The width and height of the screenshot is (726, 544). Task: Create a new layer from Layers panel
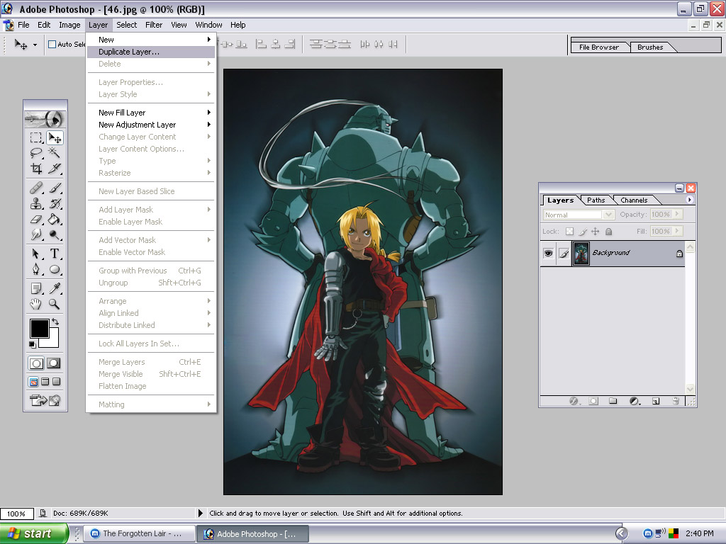click(x=656, y=401)
